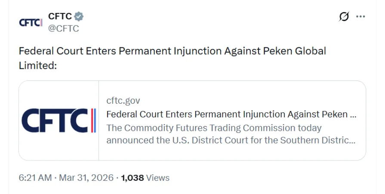Click the 6:21 AM post time
The width and height of the screenshot is (385, 194).
(x=35, y=178)
